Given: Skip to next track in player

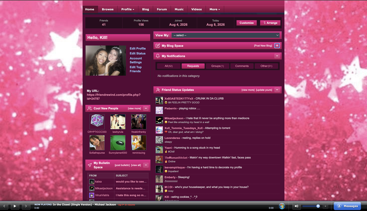Looking at the screenshot, I should click(26, 206).
